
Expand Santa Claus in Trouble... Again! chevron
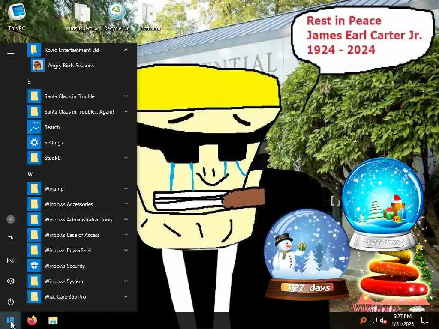(126, 111)
